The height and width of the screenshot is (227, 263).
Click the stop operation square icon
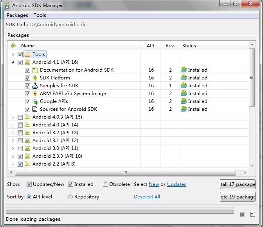point(242,214)
